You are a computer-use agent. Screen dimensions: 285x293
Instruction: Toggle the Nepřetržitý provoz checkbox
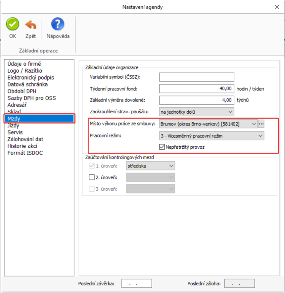(x=162, y=147)
